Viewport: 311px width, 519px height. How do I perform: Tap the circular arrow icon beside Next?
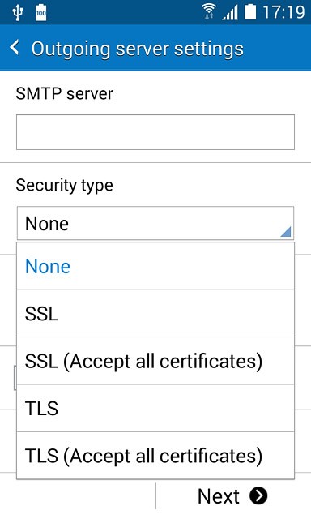pos(258,495)
